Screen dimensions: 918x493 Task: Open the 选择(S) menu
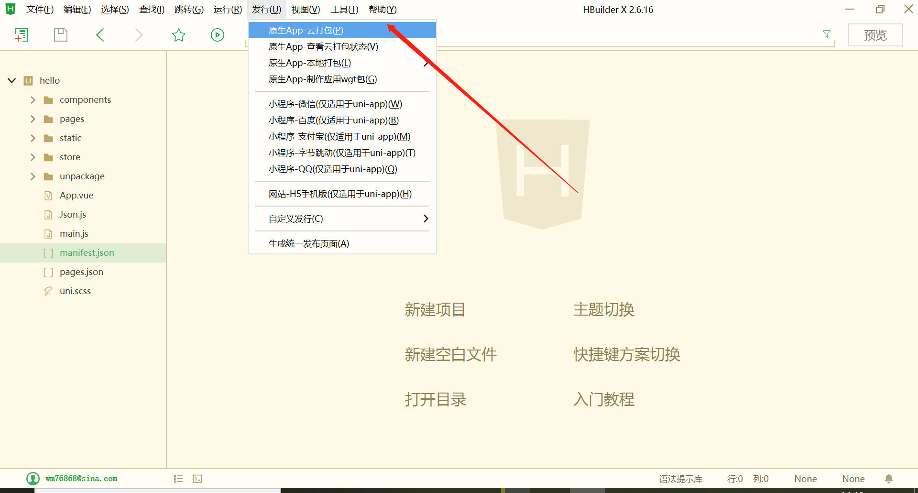(x=115, y=10)
